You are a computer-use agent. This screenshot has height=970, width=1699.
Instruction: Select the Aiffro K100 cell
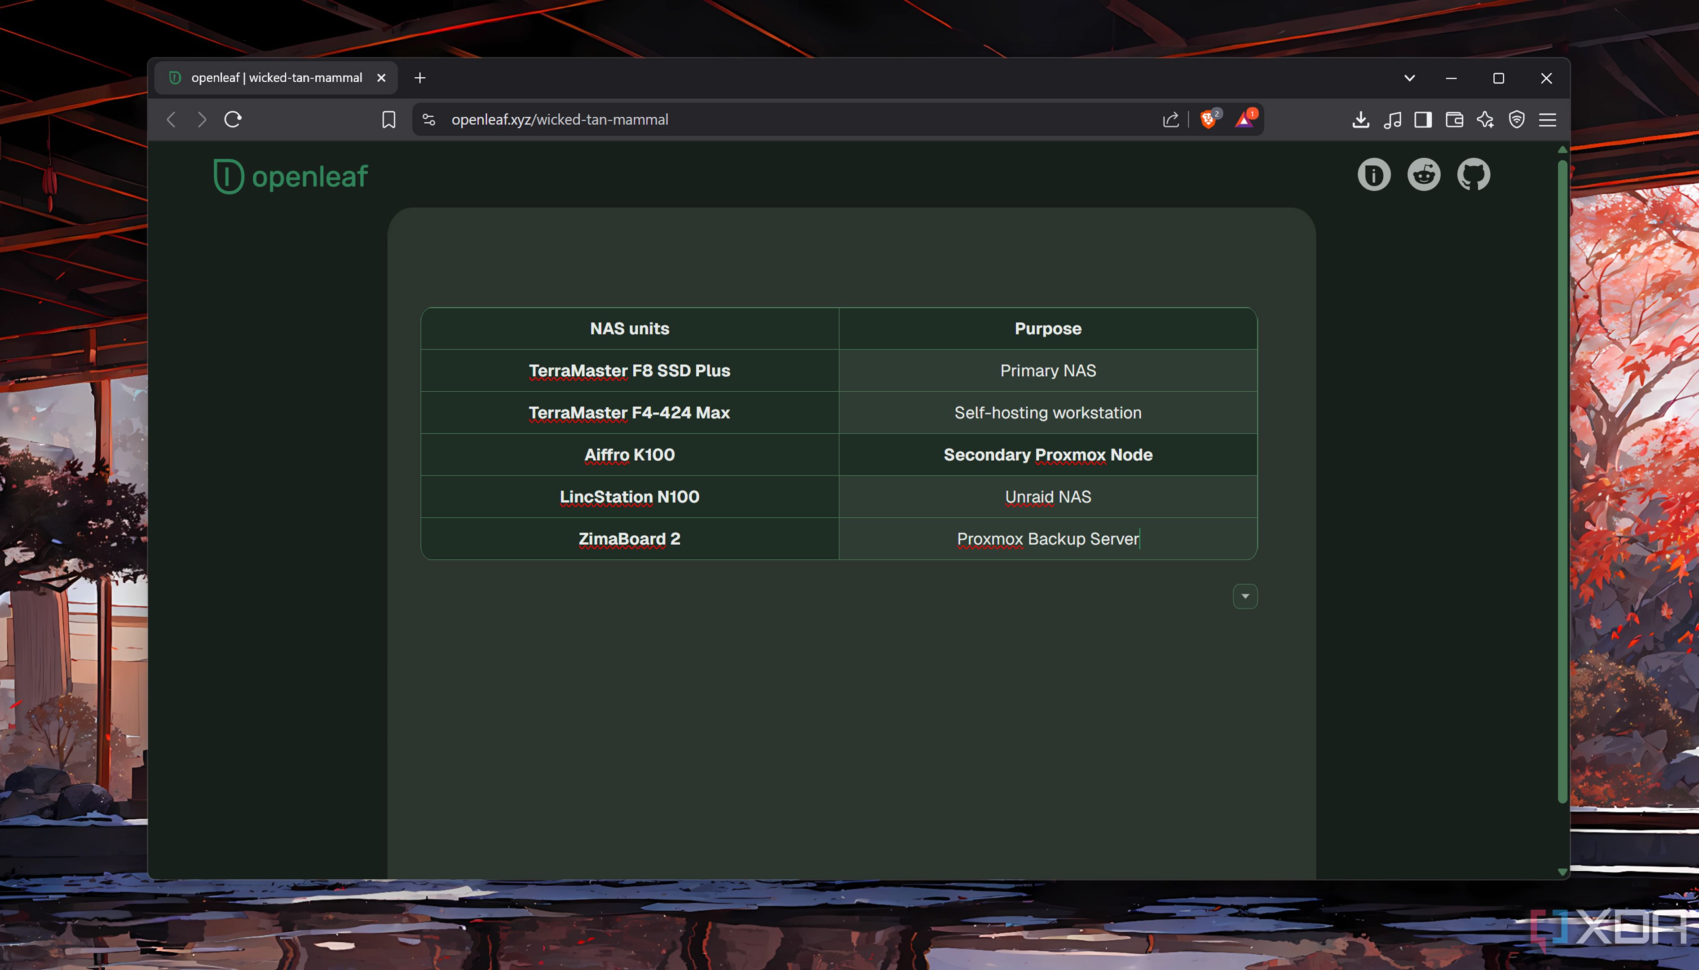630,454
